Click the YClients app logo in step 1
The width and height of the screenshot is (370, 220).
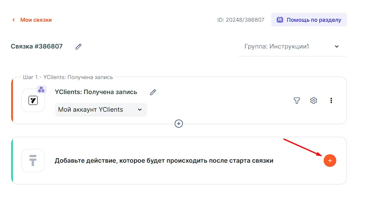(33, 100)
